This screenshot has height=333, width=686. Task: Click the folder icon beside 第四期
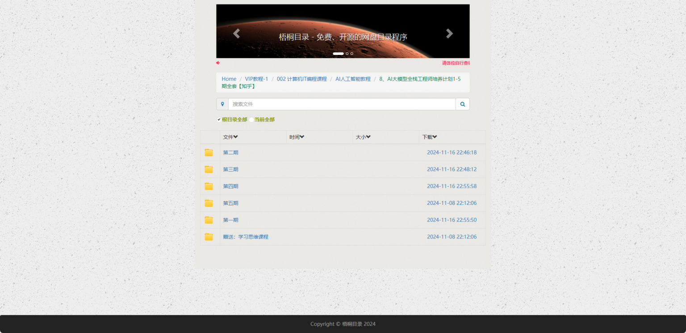pyautogui.click(x=209, y=186)
